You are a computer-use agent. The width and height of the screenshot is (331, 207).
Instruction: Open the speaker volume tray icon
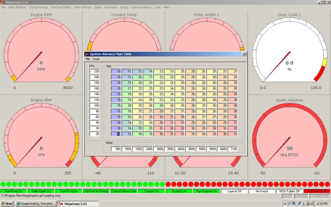tap(294, 204)
